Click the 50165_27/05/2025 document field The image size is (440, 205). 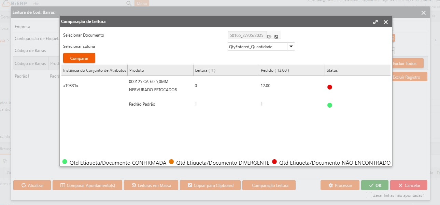point(247,35)
